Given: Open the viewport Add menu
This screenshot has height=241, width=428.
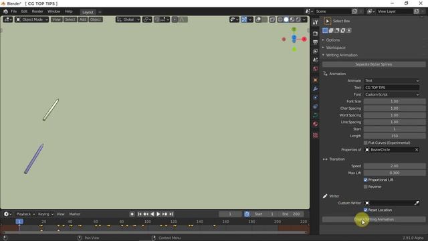Looking at the screenshot, I should (83, 19).
